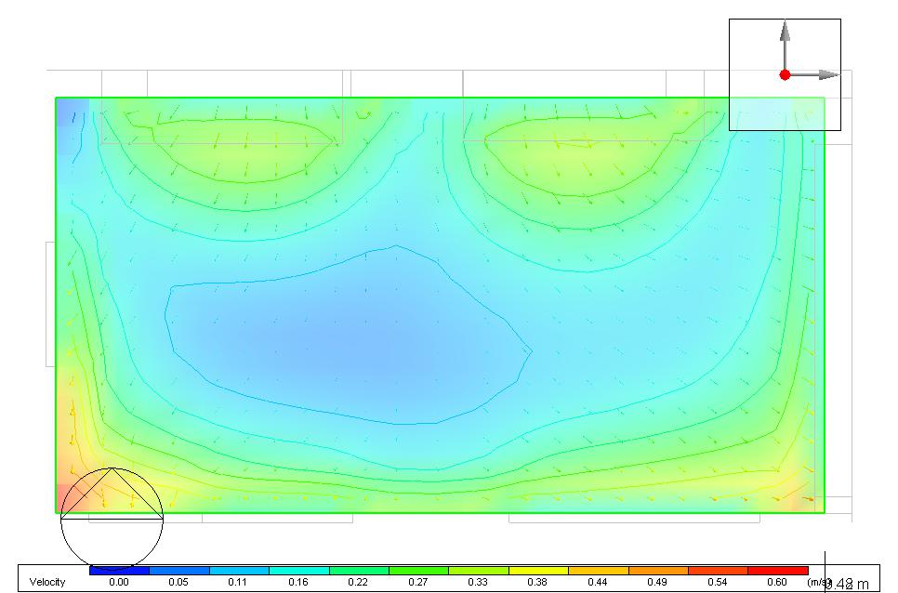Click the 0.49 legend value
The height and width of the screenshot is (593, 898).
[x=657, y=582]
